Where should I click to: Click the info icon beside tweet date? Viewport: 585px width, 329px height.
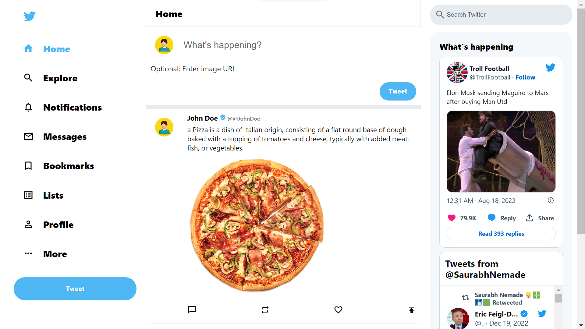click(x=551, y=200)
